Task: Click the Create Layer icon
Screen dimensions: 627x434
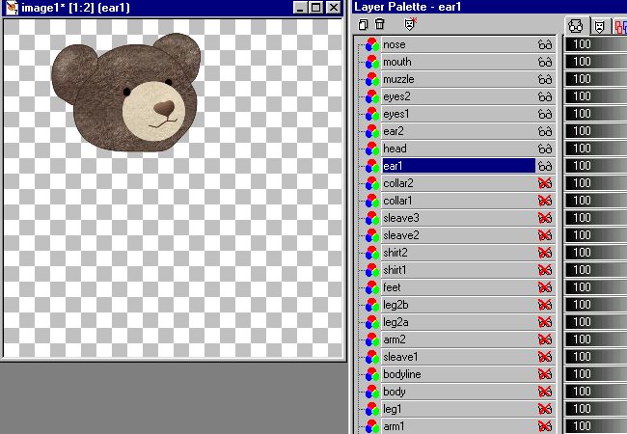Action: click(362, 24)
